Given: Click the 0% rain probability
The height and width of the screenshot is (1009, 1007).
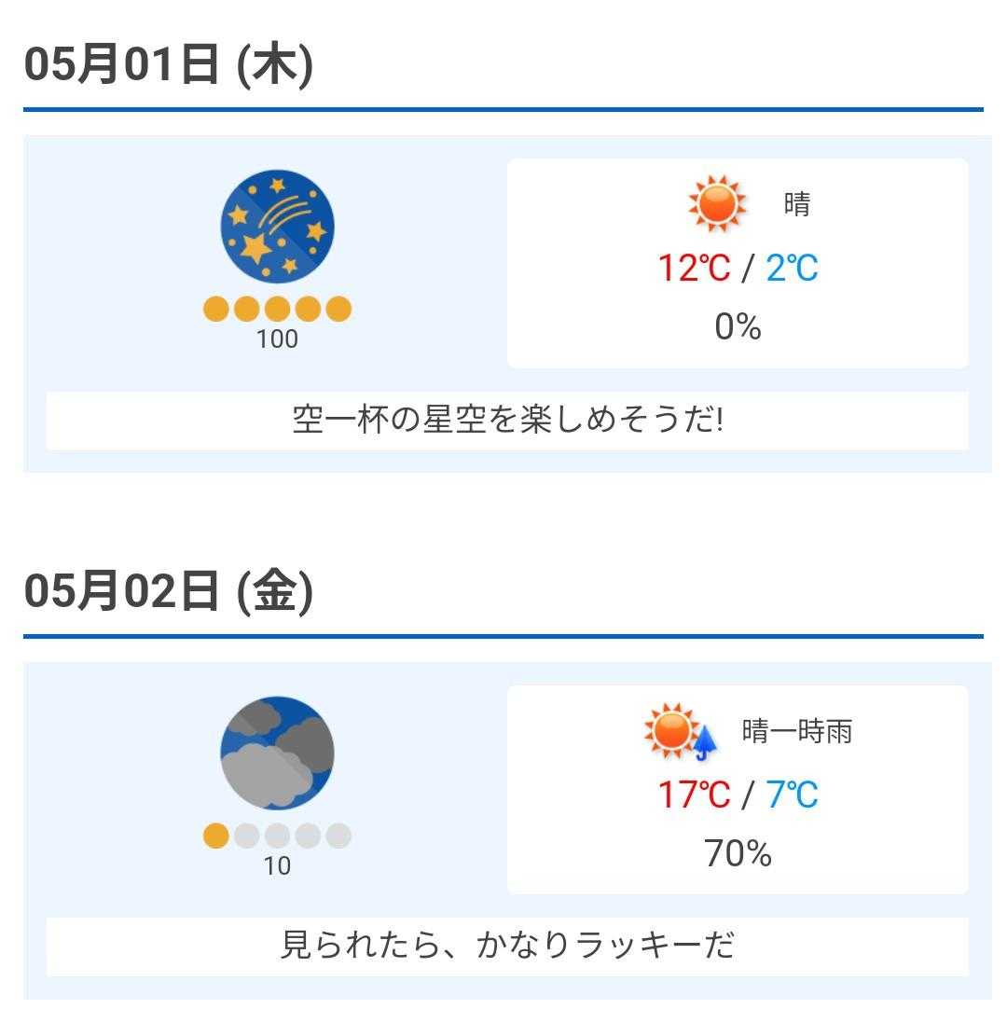Looking at the screenshot, I should click(x=738, y=326).
